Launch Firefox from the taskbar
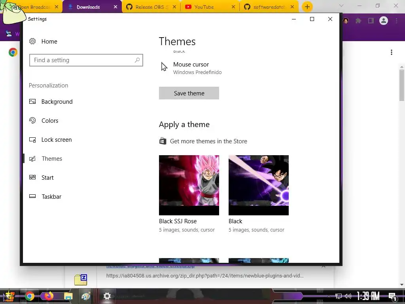The height and width of the screenshot is (304, 405). [x=49, y=296]
